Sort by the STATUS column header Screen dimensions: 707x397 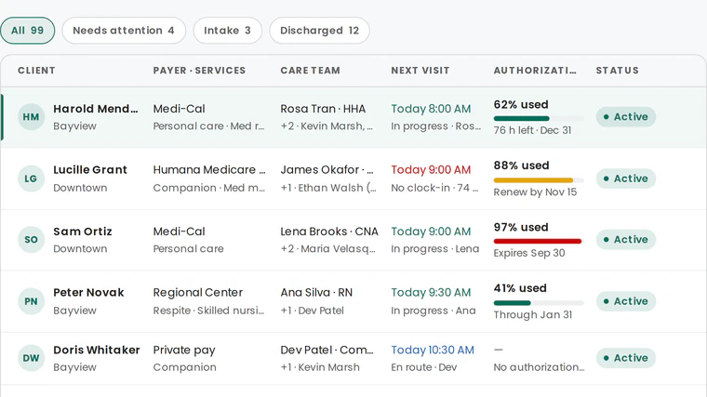tap(618, 71)
